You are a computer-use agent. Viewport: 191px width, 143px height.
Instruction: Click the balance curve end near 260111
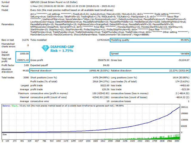pos(179,107)
